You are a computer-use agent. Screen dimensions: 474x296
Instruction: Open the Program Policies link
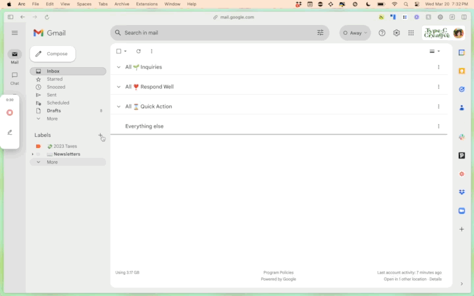click(x=278, y=272)
